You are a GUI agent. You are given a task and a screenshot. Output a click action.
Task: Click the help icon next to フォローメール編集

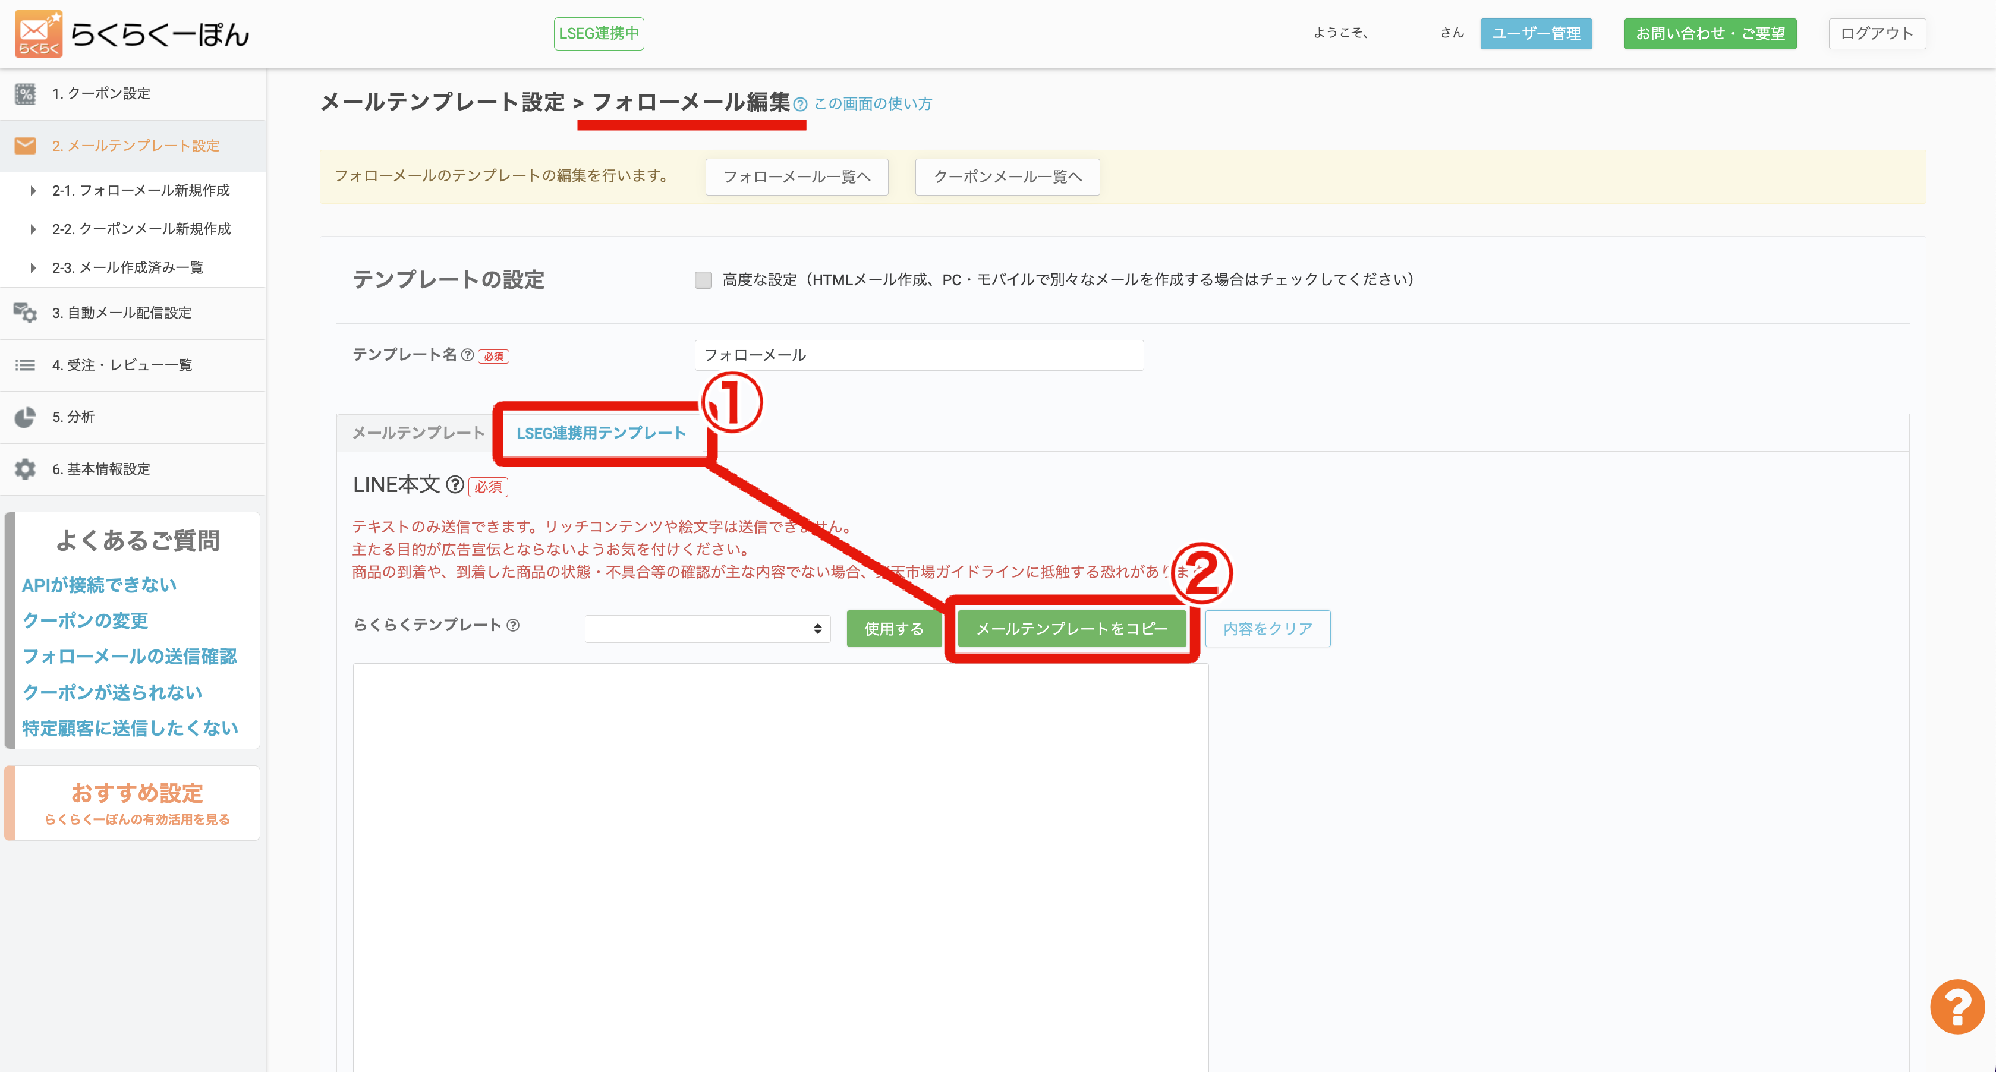pos(801,105)
